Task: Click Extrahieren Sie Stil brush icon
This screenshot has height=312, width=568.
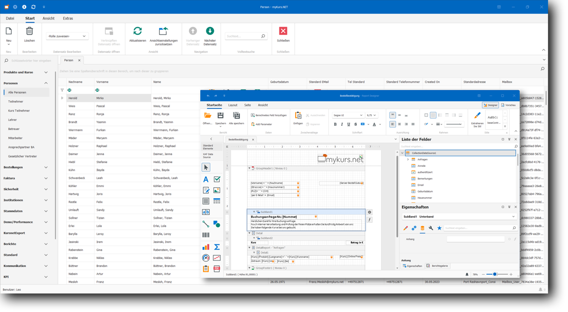Action: coord(477,115)
